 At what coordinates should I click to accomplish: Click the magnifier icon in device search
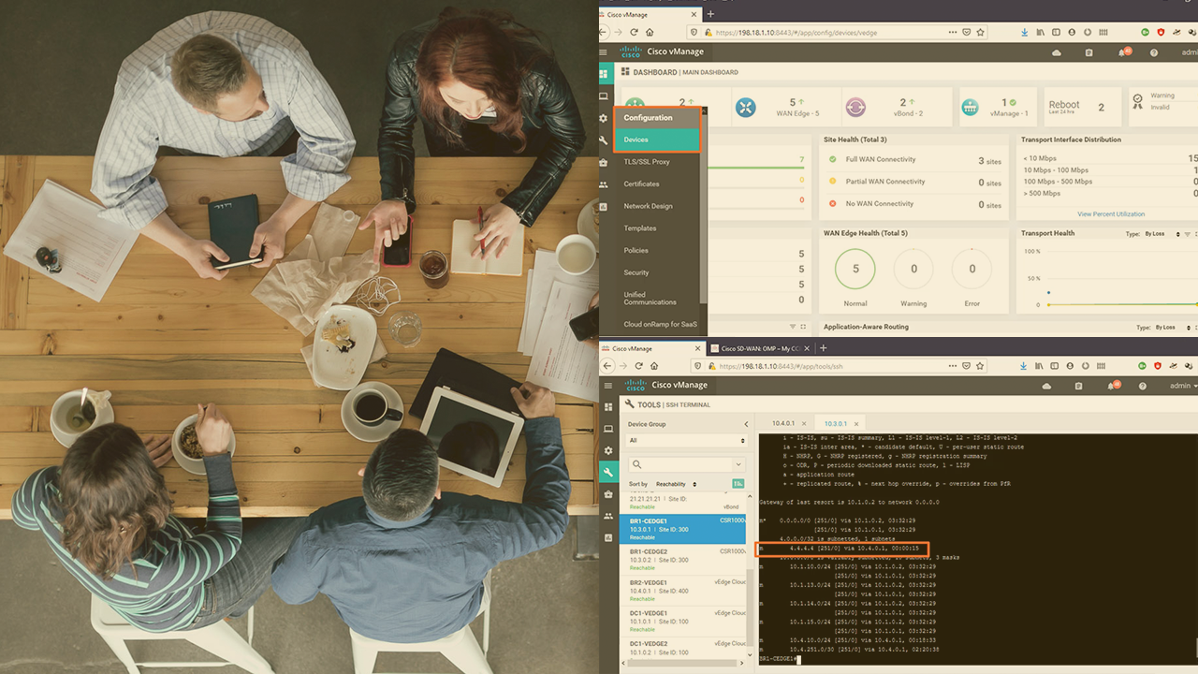click(x=636, y=463)
